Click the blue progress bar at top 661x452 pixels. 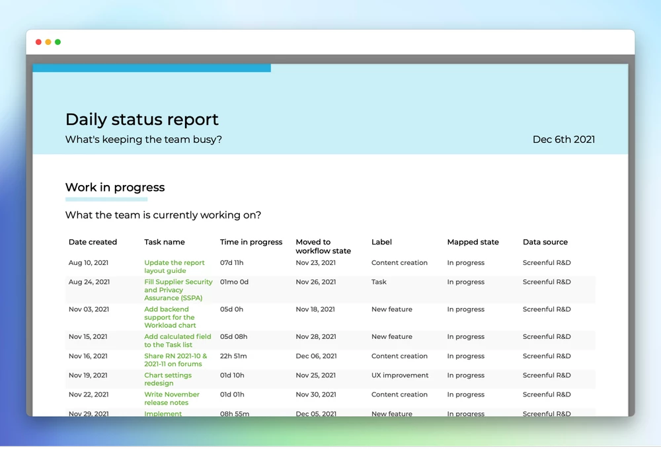(152, 68)
